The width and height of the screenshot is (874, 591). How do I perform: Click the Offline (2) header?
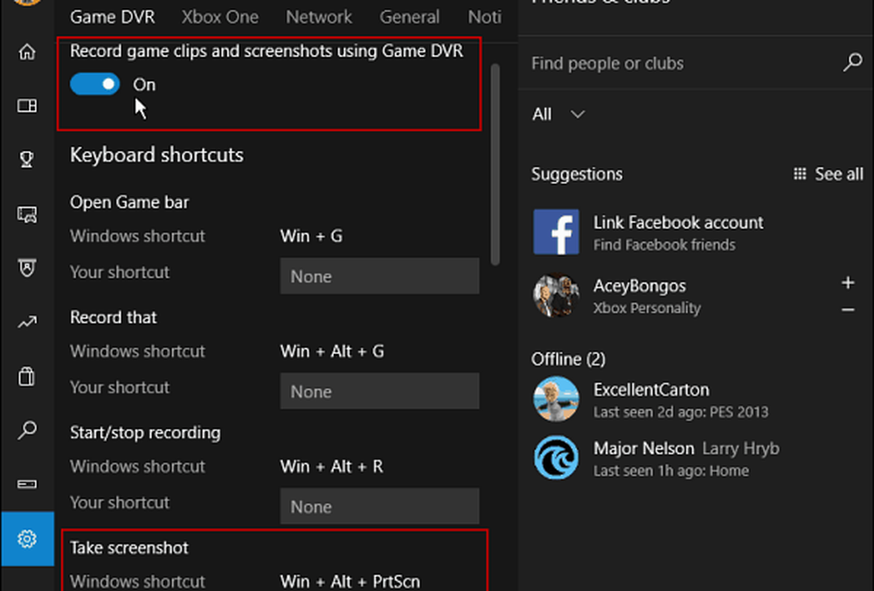coord(568,359)
